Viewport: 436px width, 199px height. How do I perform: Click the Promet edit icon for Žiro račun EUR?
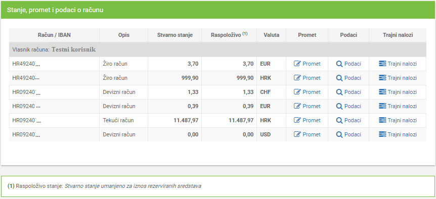point(297,64)
